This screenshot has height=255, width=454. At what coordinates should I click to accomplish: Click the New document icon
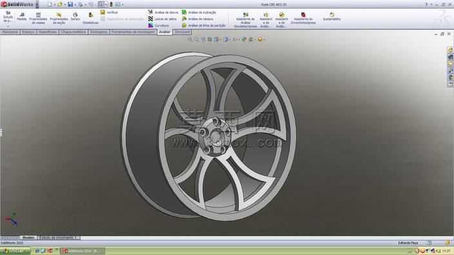(x=50, y=5)
